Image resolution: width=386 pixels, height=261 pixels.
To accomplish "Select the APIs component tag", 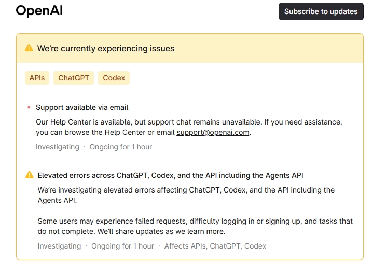I will 37,78.
